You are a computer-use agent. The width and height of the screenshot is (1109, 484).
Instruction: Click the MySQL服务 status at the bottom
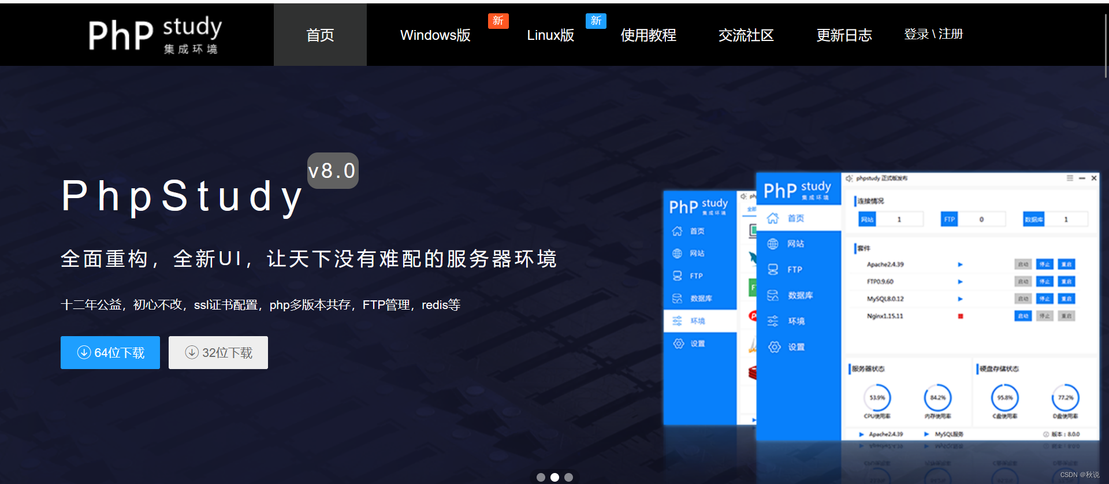(x=944, y=434)
